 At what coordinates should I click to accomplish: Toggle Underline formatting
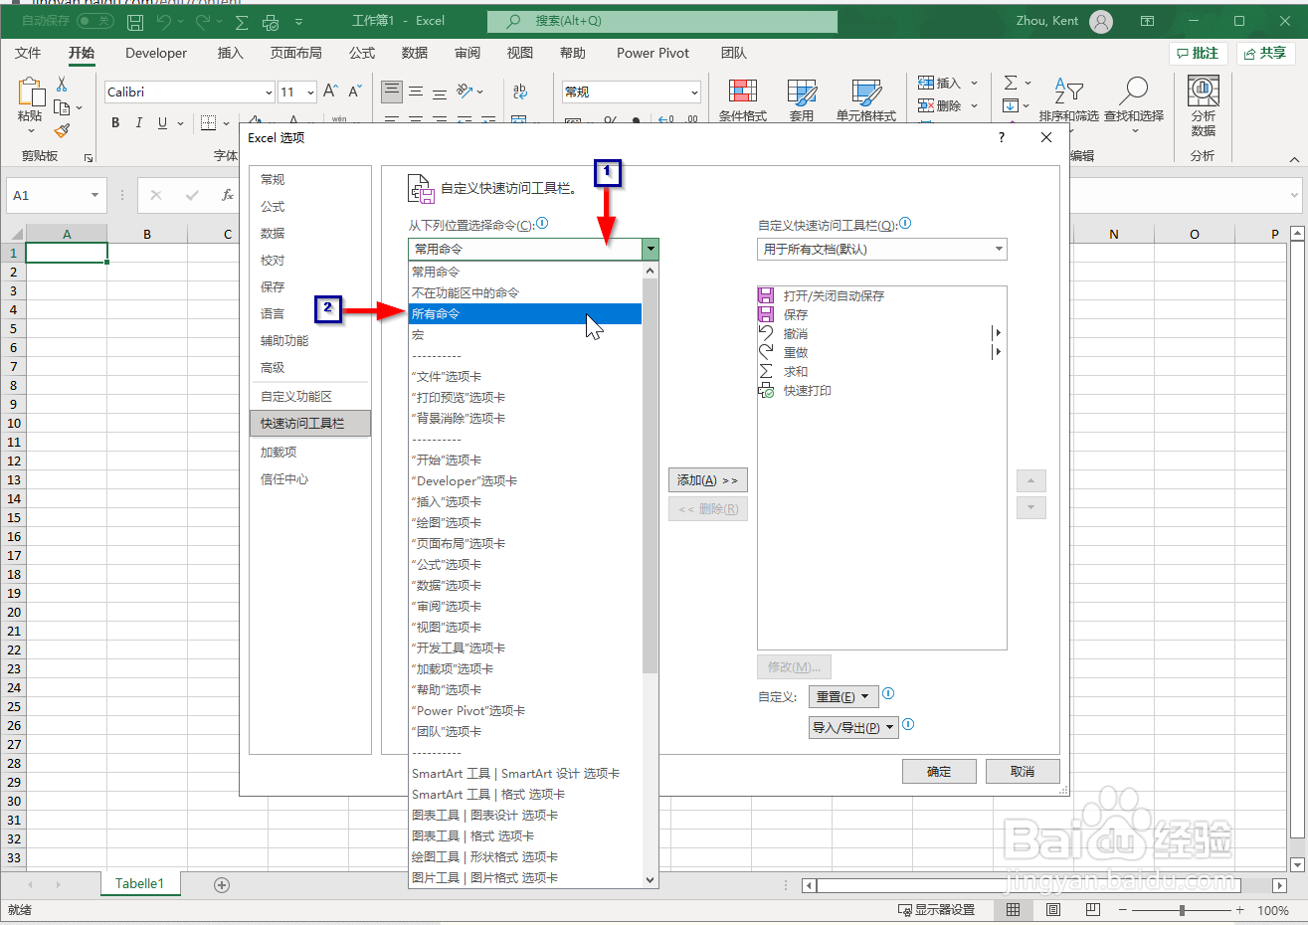click(162, 123)
